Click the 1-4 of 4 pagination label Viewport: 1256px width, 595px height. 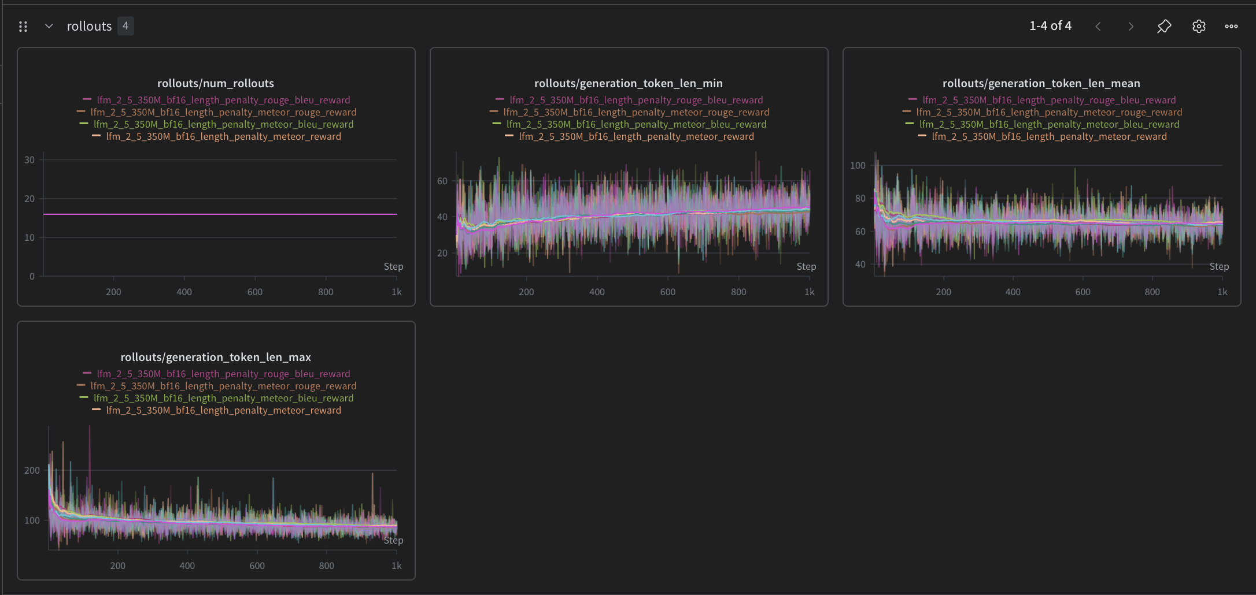pyautogui.click(x=1050, y=26)
